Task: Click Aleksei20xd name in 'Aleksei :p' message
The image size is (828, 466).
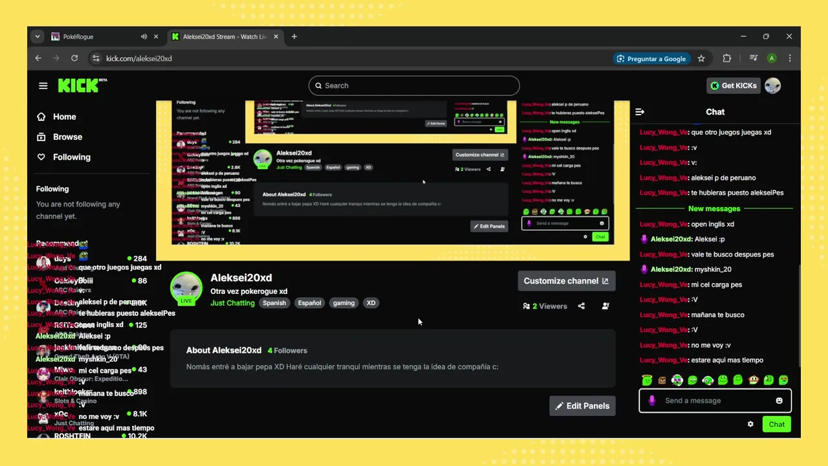Action: pyautogui.click(x=671, y=239)
